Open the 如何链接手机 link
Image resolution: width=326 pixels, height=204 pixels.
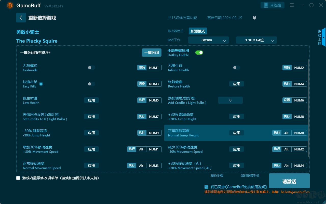[x=250, y=176]
